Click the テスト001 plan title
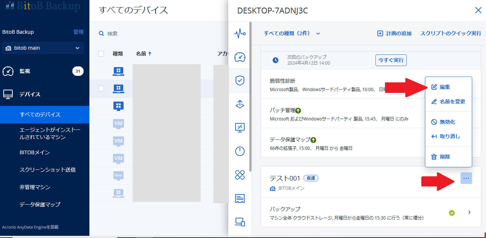Viewport: 486px width, 238px height. tap(285, 178)
